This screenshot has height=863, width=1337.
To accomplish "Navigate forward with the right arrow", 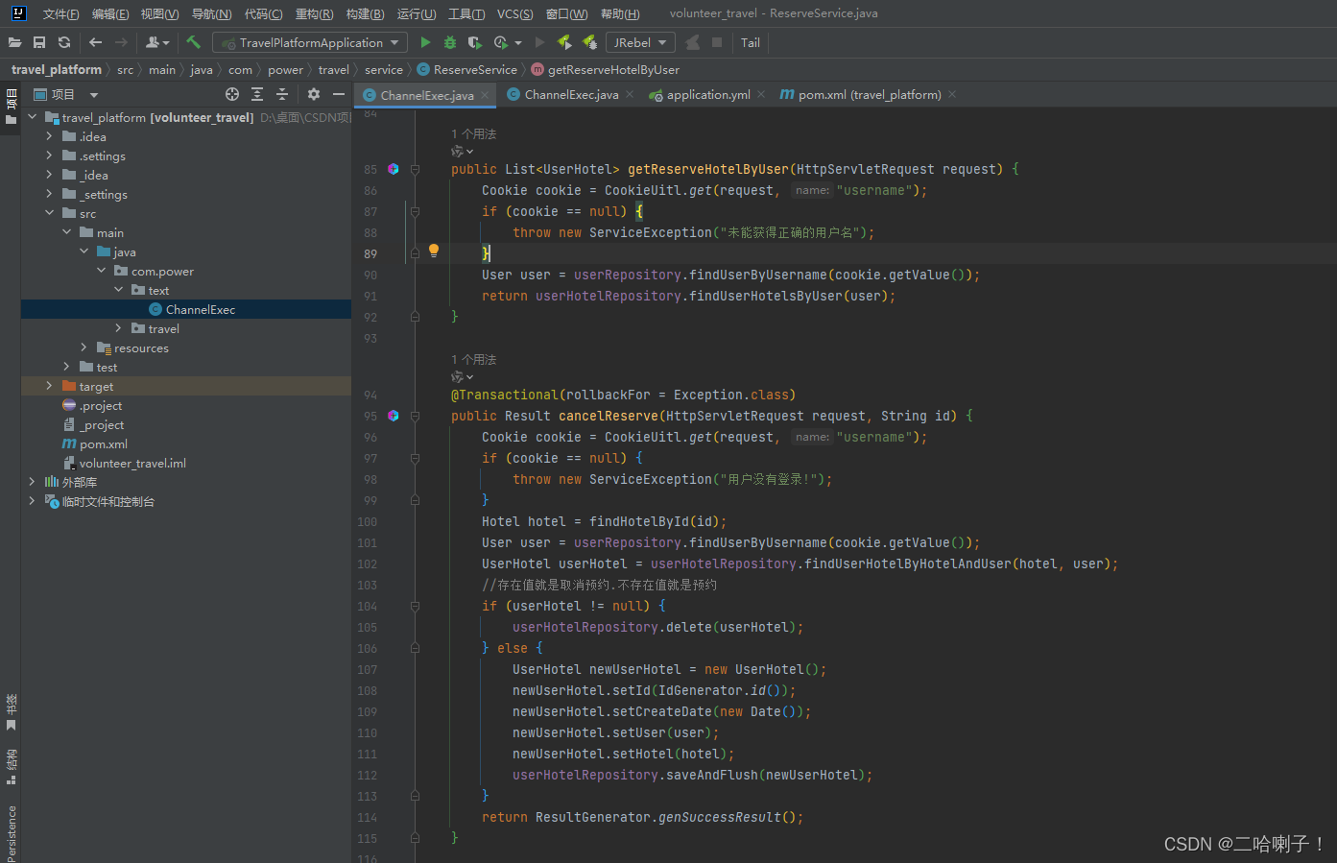I will click(121, 42).
